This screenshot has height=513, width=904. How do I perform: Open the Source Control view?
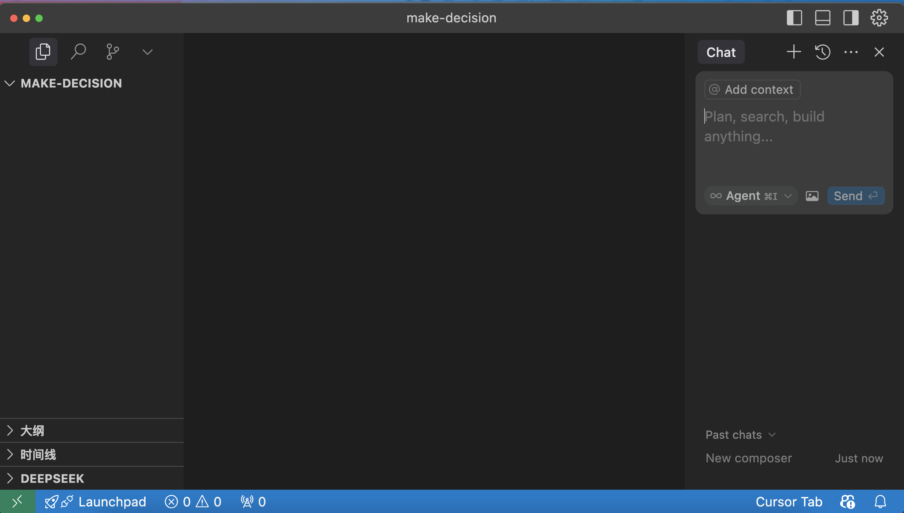pos(112,52)
